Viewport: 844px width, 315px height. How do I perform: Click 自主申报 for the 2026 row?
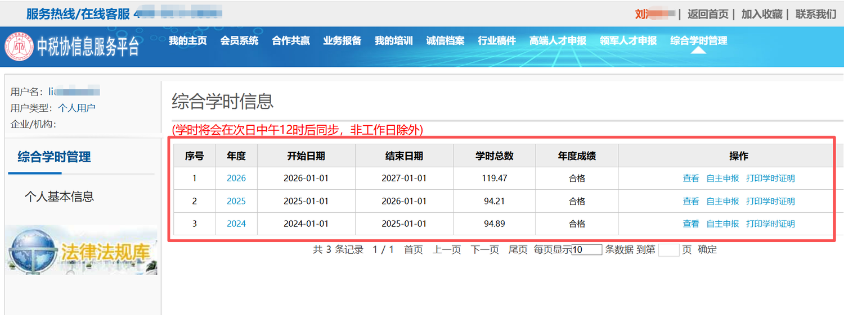point(722,178)
